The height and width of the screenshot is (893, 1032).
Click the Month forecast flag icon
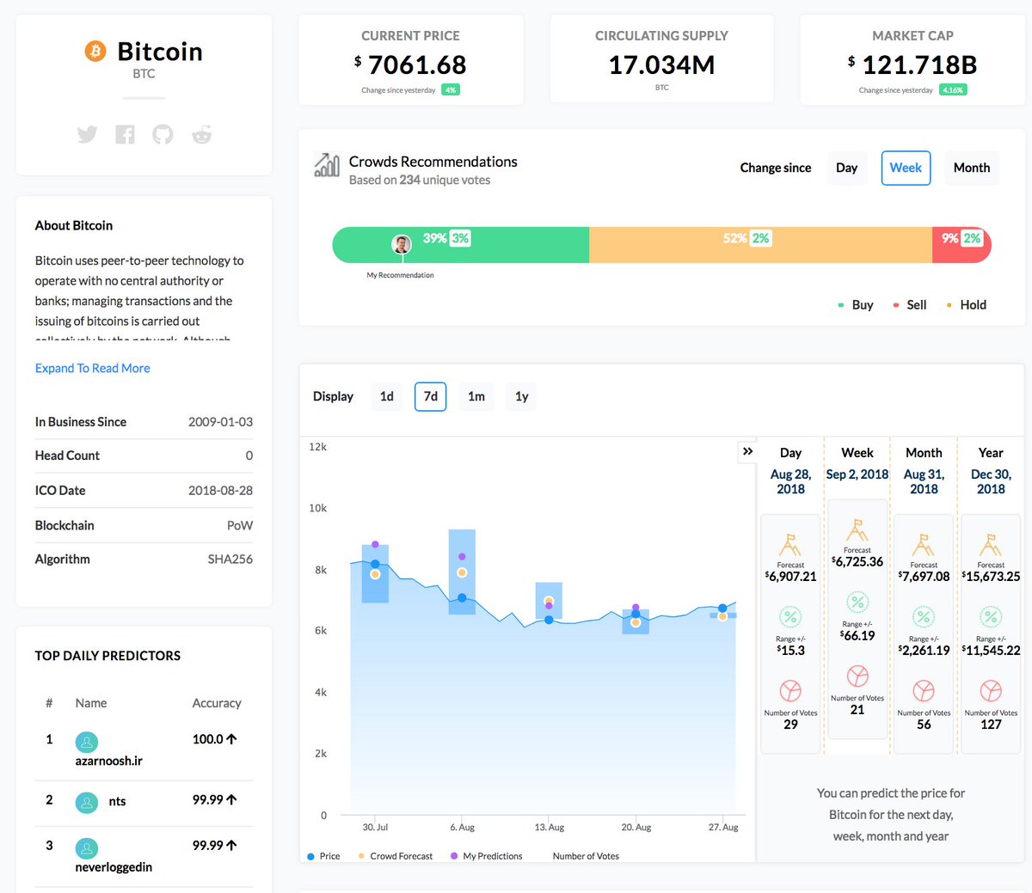pos(924,545)
